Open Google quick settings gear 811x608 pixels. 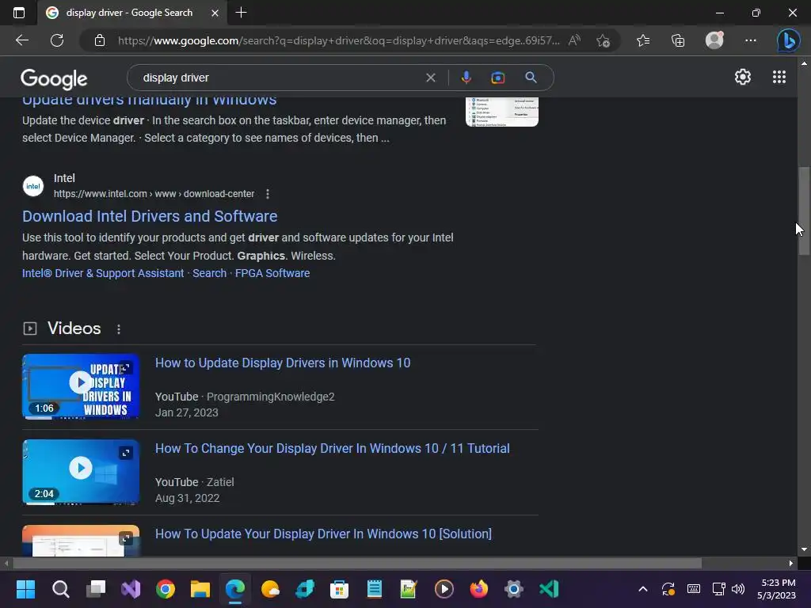click(x=743, y=77)
